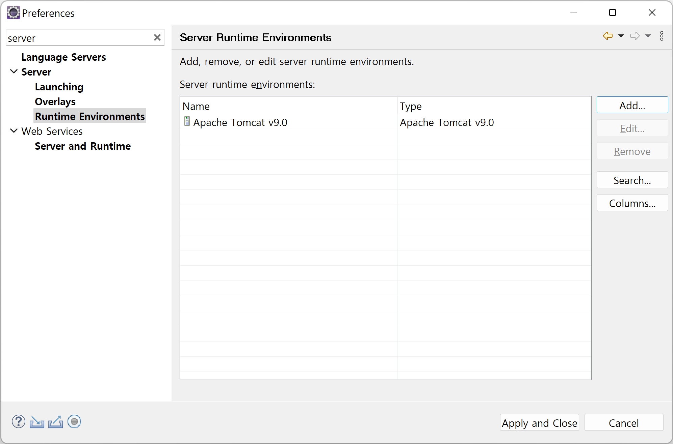Click the Import preferences icon
673x444 pixels.
[37, 422]
